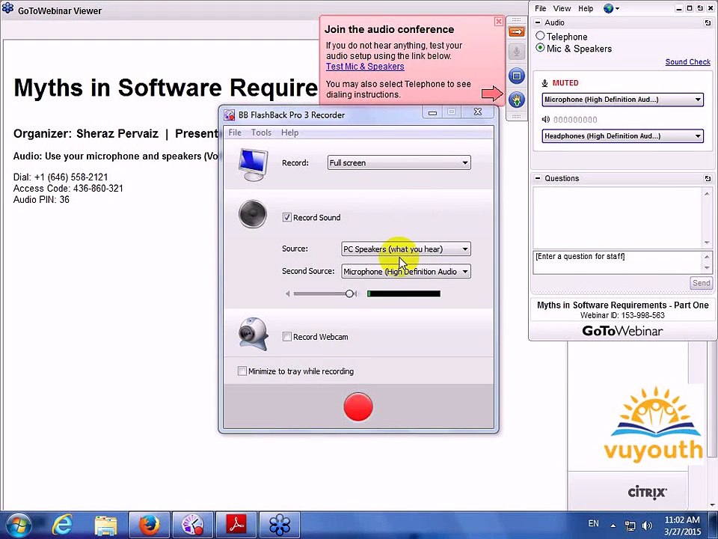Click the raise hand icon

[517, 100]
